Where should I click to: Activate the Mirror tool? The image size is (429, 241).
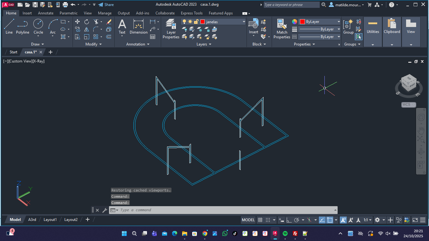point(87,29)
